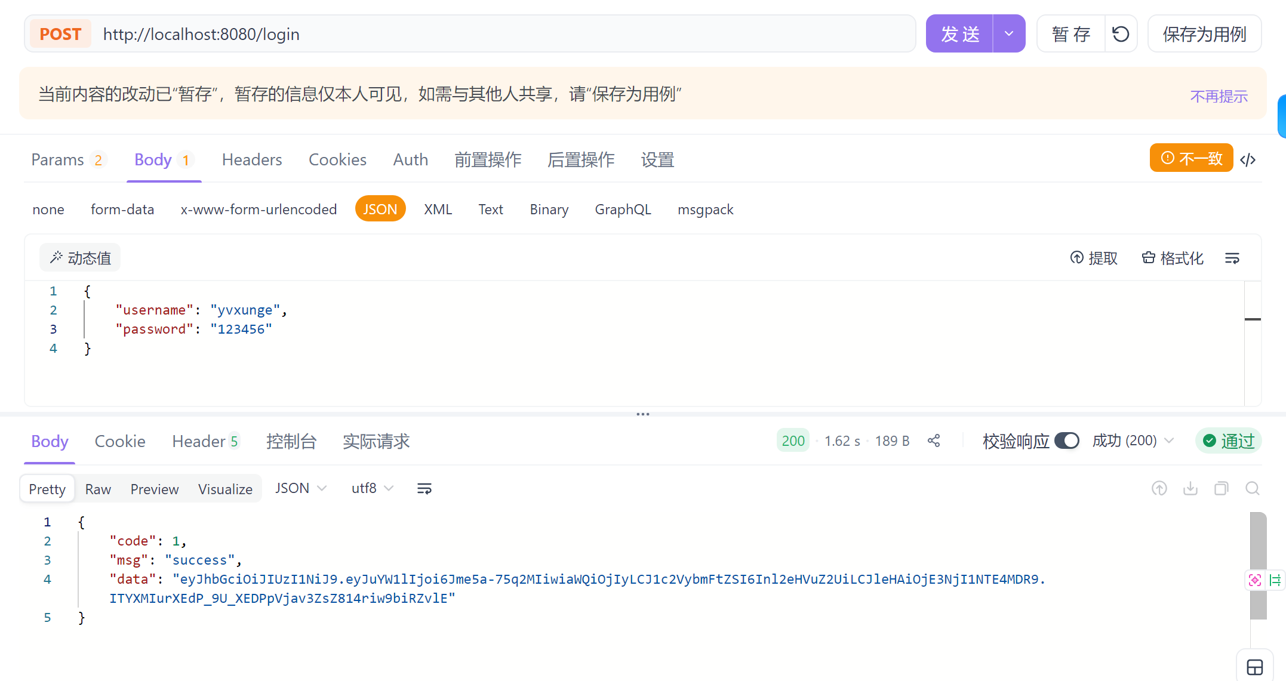Select the msgpack body type
This screenshot has height=681, width=1286.
(706, 209)
